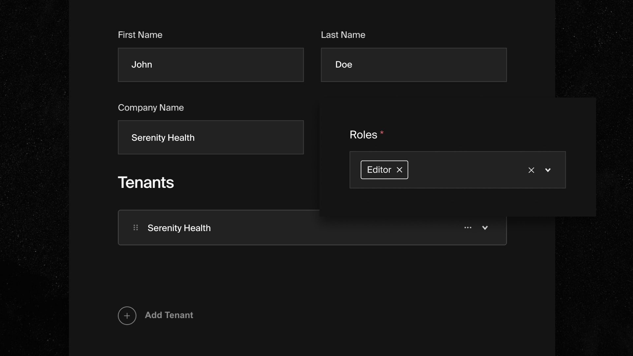Click the Last Name field showing Doe
The width and height of the screenshot is (633, 356).
coord(413,65)
